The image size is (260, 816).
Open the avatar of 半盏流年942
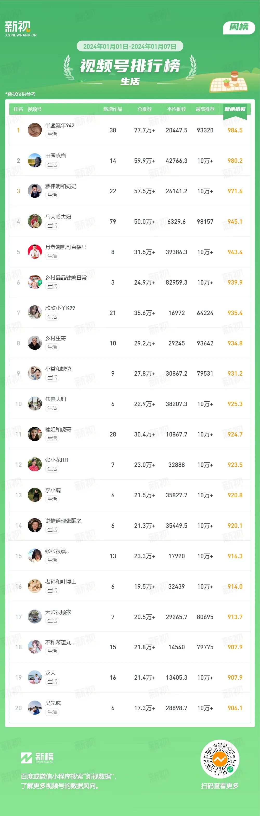[x=35, y=130]
